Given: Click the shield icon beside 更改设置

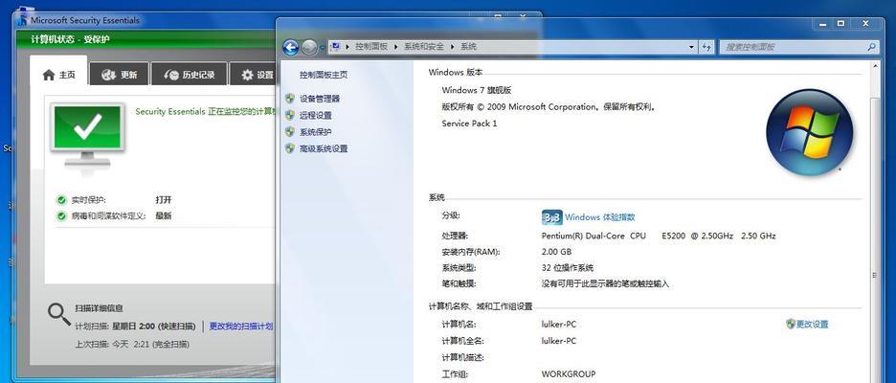Looking at the screenshot, I should point(791,325).
